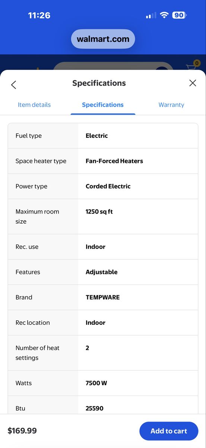Tap the 11:26 clock in status bar
Image resolution: width=206 pixels, height=448 pixels.
[39, 15]
